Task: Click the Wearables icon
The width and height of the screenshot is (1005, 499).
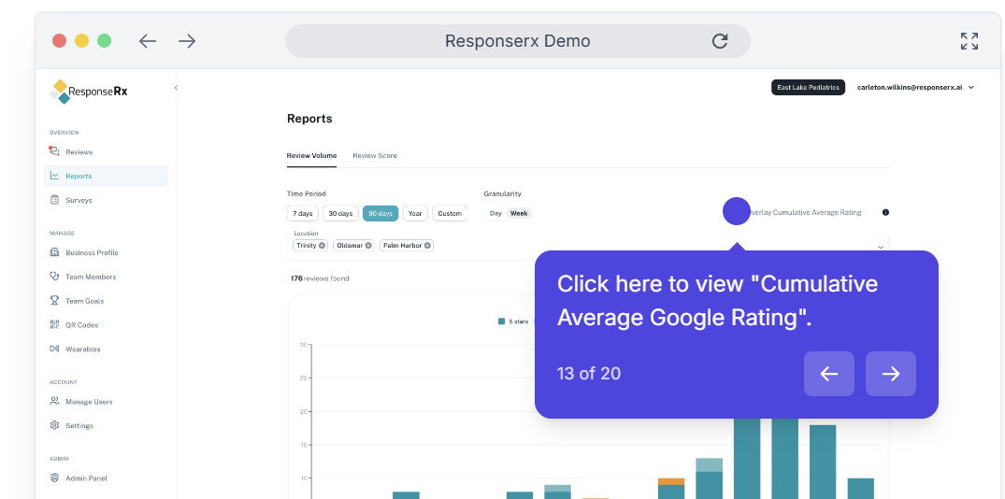Action: click(54, 349)
